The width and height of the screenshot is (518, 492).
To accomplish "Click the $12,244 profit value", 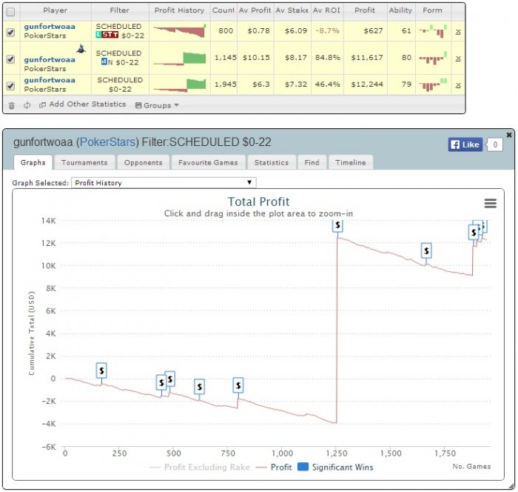I will pos(367,84).
